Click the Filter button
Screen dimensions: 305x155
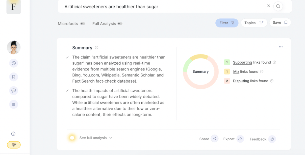[x=227, y=23]
